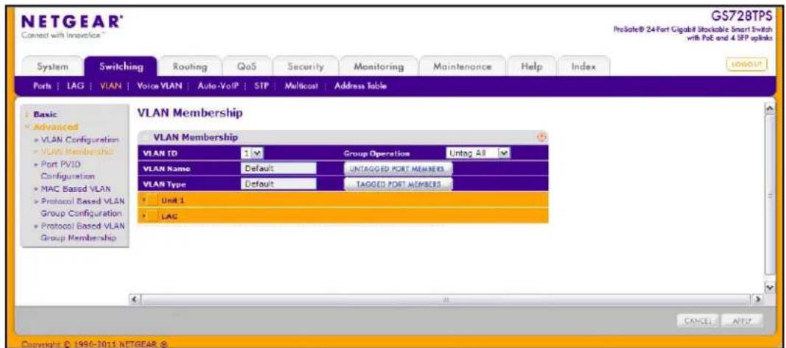Select the Switching tab
This screenshot has width=786, height=348.
click(x=122, y=66)
